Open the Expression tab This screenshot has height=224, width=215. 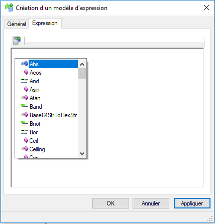click(x=45, y=23)
